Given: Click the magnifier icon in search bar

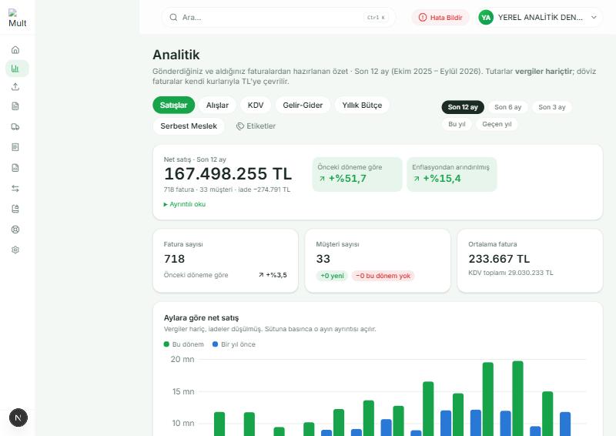Looking at the screenshot, I should (173, 17).
